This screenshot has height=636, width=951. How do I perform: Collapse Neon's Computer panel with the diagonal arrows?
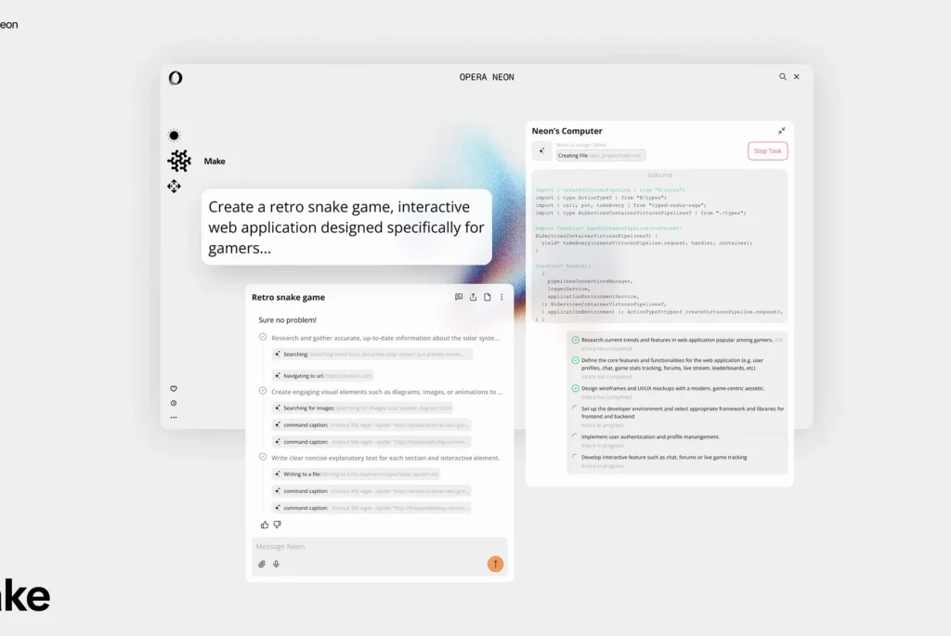pyautogui.click(x=782, y=130)
